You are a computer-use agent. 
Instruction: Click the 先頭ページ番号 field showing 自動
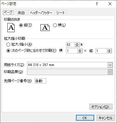coord(40,81)
